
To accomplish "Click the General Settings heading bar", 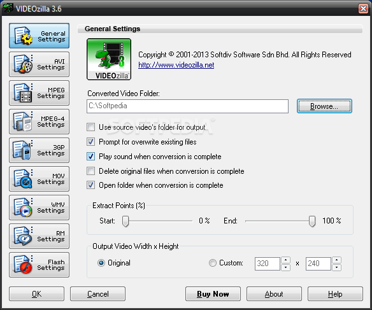I will (220, 29).
